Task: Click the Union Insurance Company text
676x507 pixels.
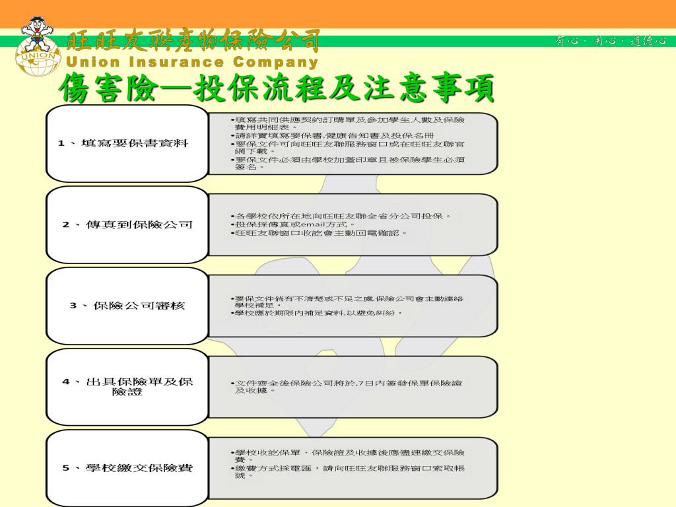Action: (x=192, y=62)
